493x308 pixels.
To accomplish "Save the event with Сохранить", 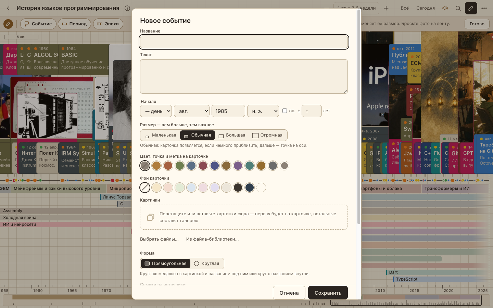I will pyautogui.click(x=328, y=293).
